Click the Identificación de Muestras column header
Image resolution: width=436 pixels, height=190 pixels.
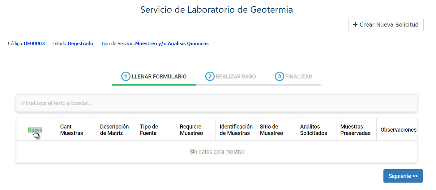[236, 130]
